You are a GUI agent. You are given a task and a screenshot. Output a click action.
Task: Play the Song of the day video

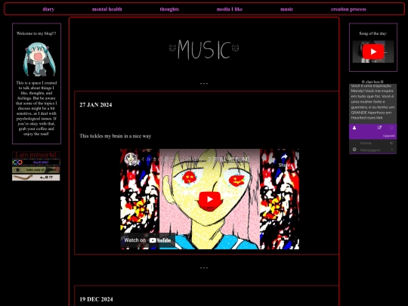373,51
